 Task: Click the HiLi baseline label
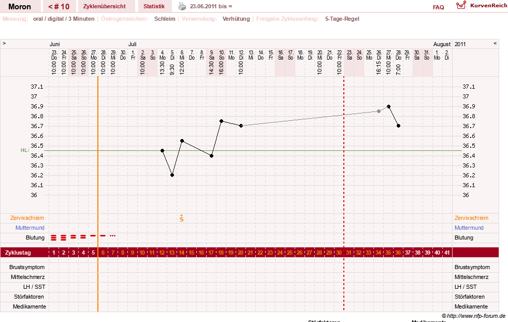(x=25, y=150)
